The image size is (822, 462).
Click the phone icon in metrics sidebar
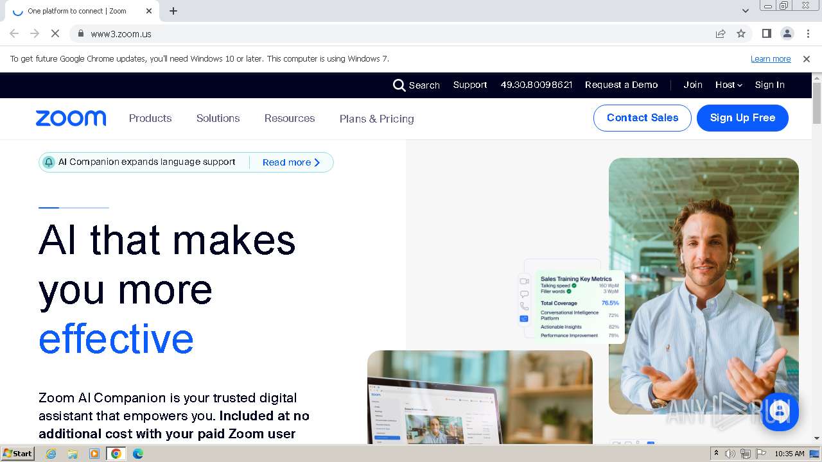[x=524, y=306]
